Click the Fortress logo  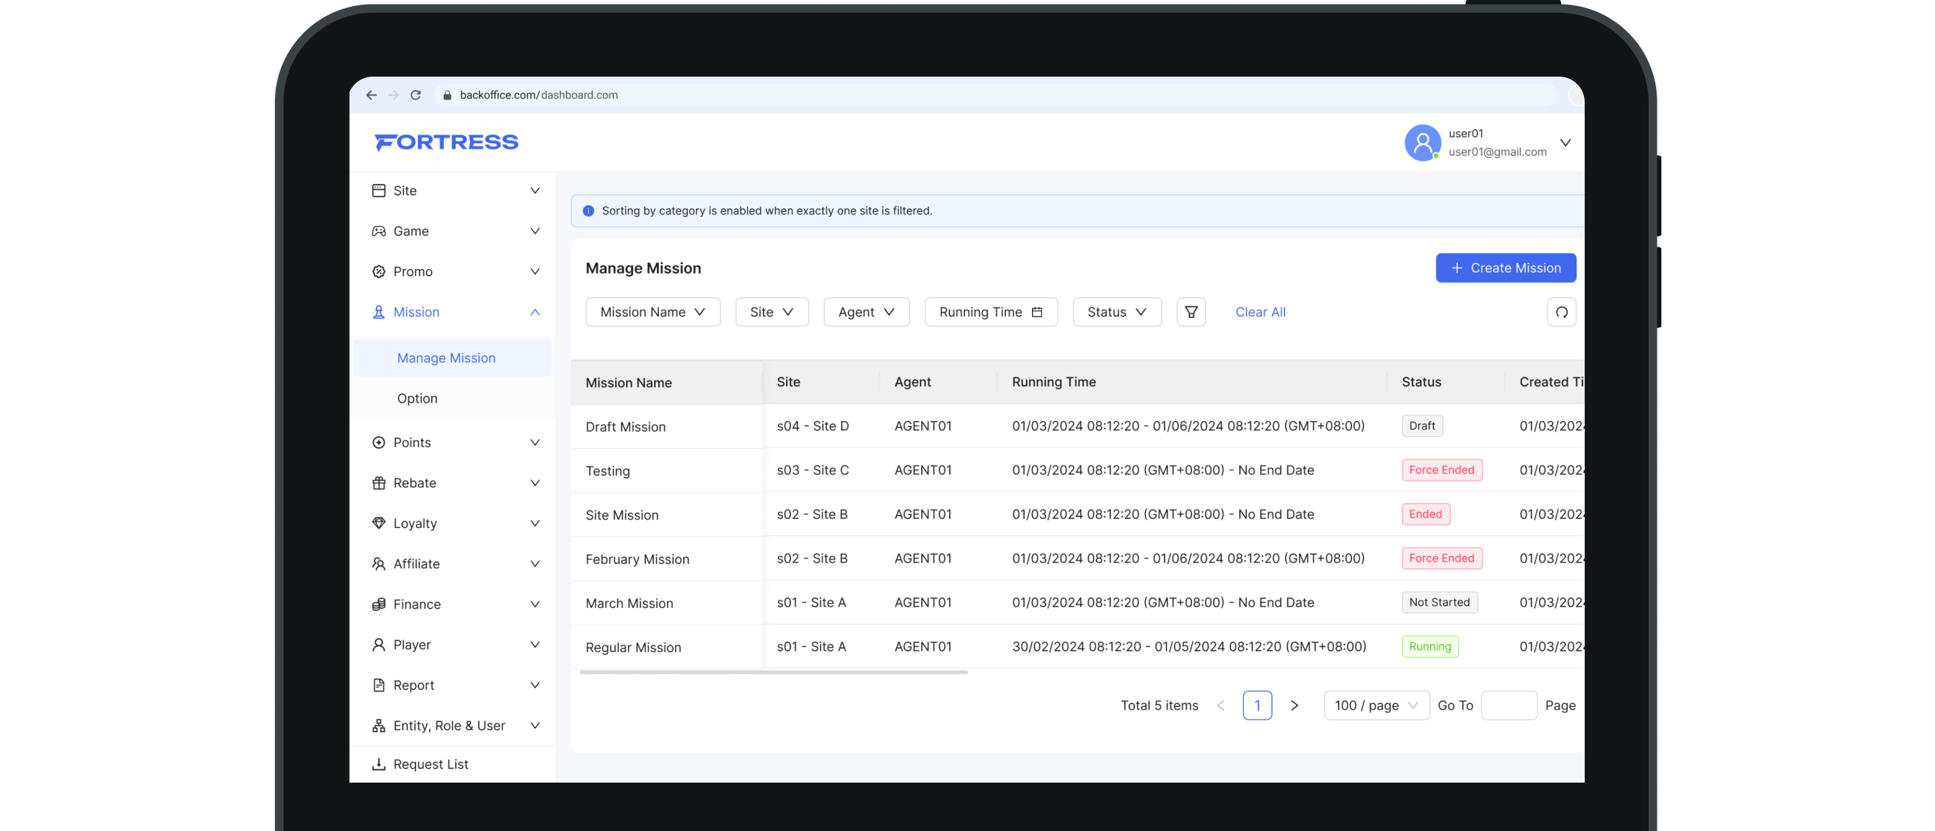click(x=446, y=142)
